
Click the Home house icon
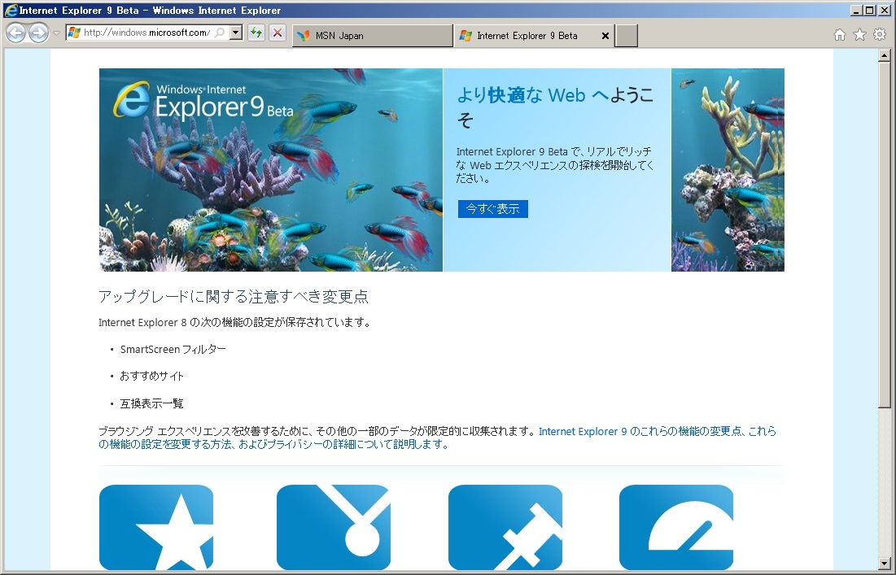click(839, 35)
